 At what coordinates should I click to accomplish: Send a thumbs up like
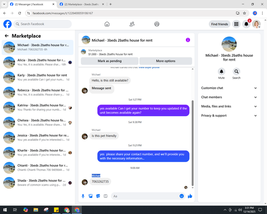coord(190,196)
